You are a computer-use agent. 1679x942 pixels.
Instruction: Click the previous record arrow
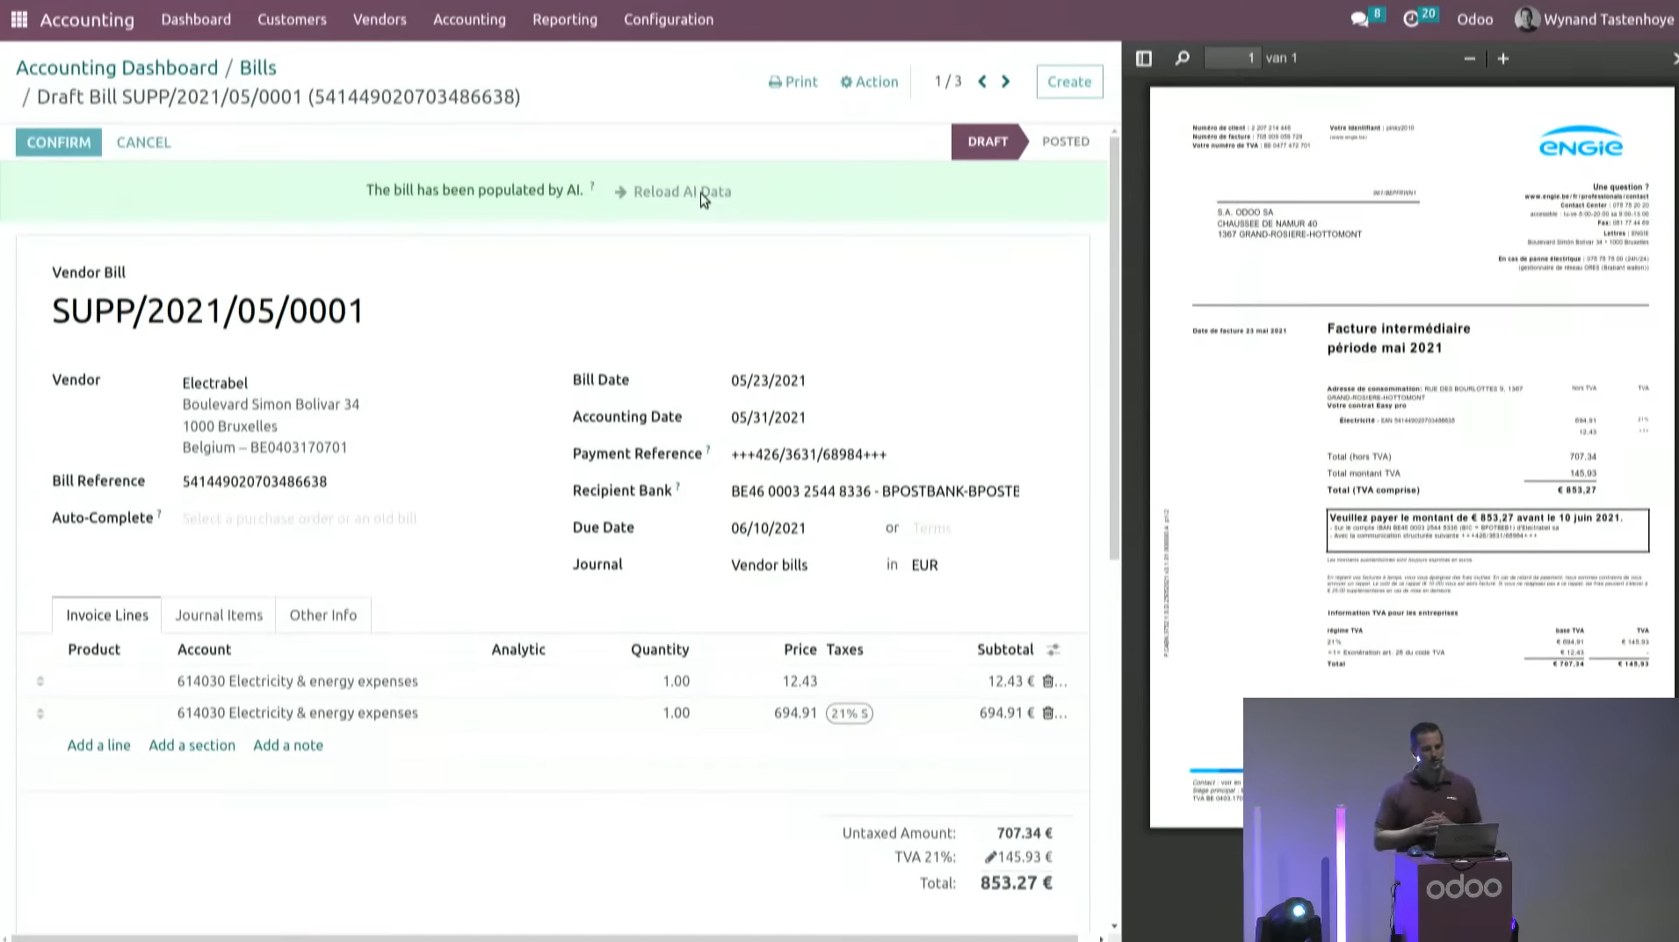coord(982,82)
